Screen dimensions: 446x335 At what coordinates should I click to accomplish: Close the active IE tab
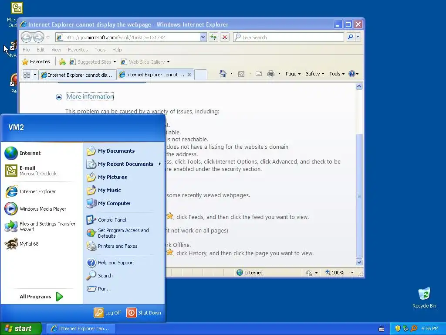tap(189, 75)
